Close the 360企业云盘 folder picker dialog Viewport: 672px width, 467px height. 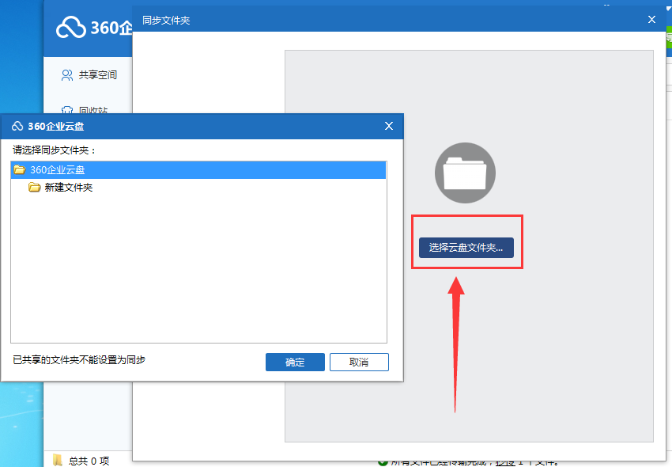(389, 126)
